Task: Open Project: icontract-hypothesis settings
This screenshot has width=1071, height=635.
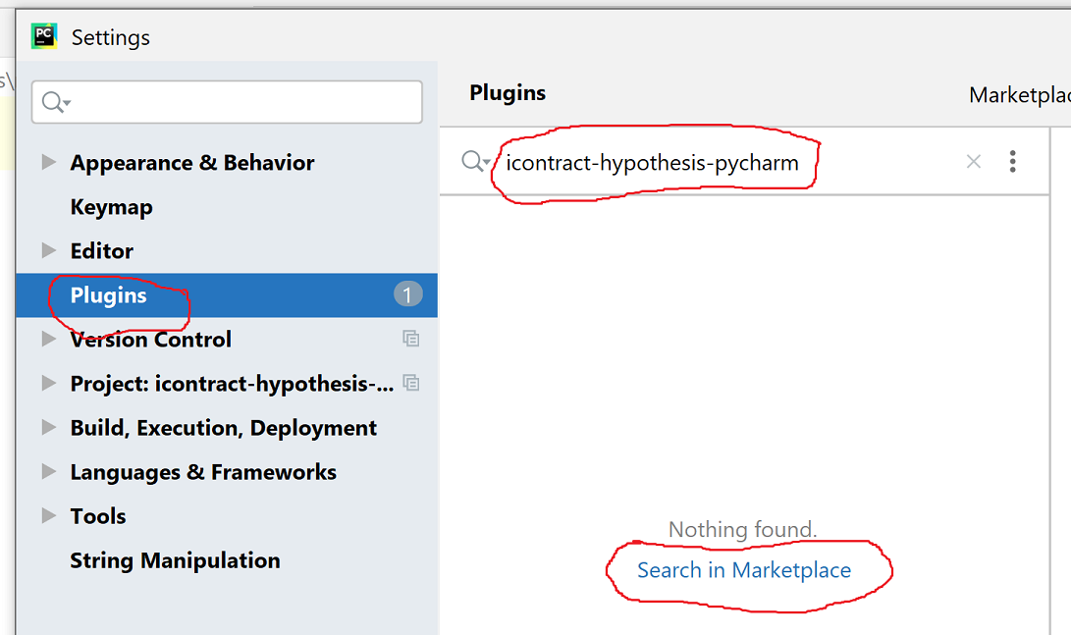Action: pyautogui.click(x=233, y=384)
